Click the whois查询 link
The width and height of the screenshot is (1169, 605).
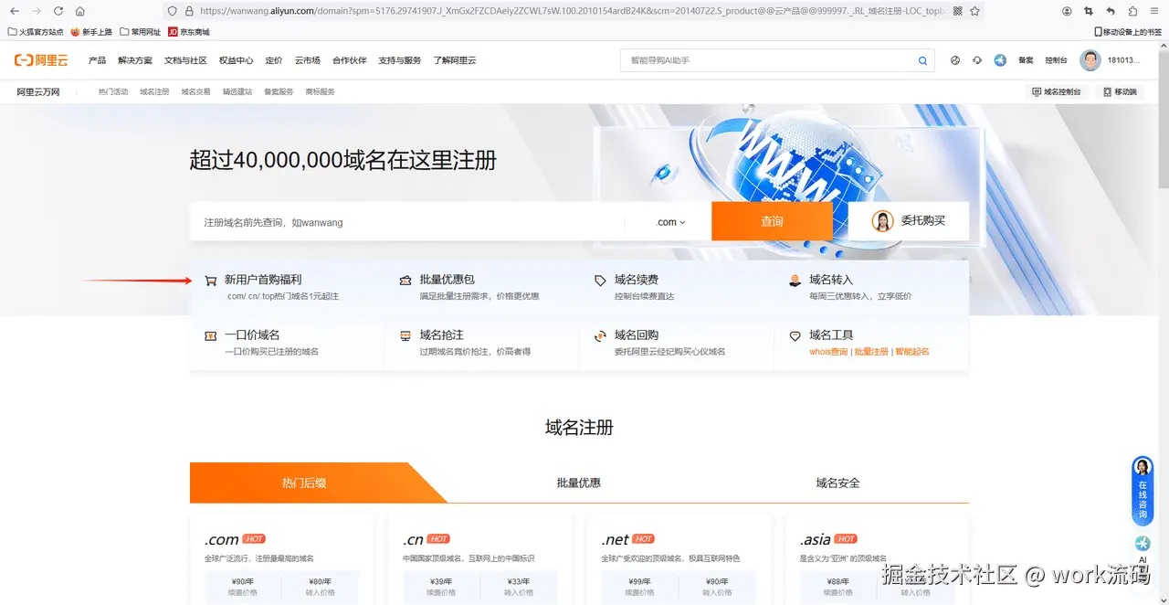pos(828,352)
